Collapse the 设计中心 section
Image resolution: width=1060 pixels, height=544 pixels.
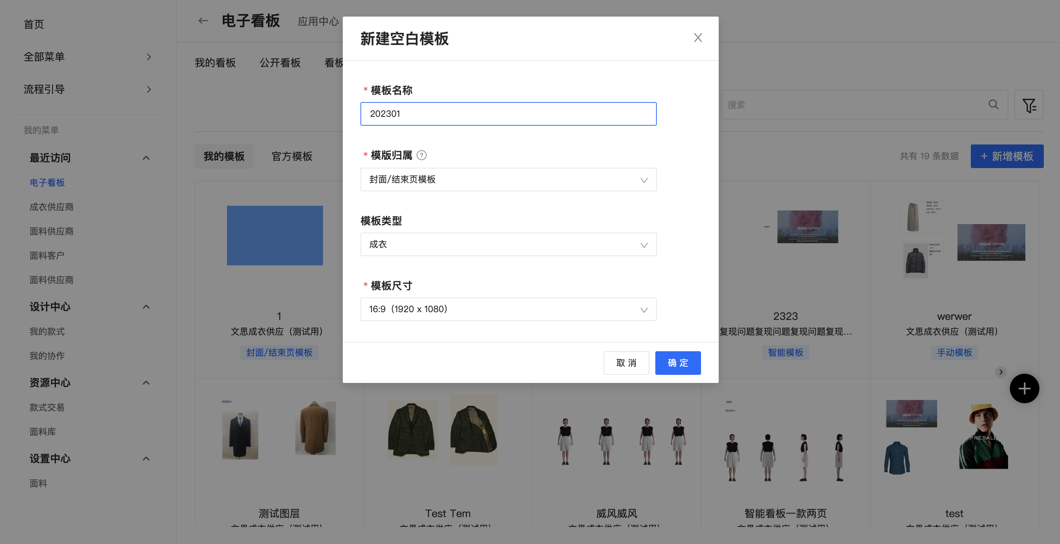point(146,307)
